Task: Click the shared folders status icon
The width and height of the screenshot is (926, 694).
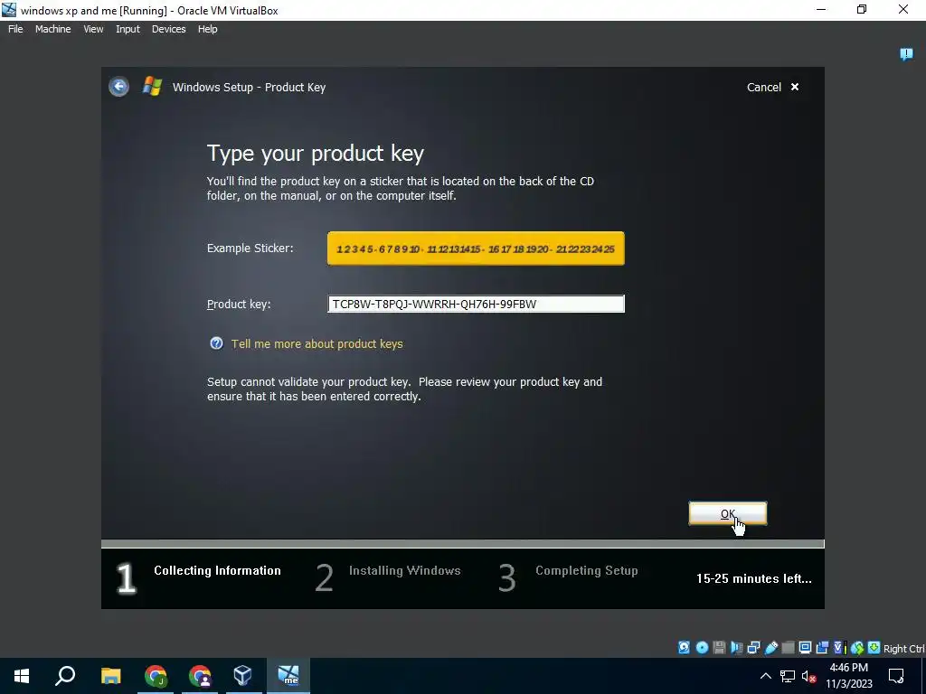Action: point(788,648)
